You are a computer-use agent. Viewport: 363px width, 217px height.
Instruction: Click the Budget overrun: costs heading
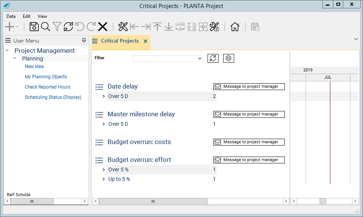(139, 142)
